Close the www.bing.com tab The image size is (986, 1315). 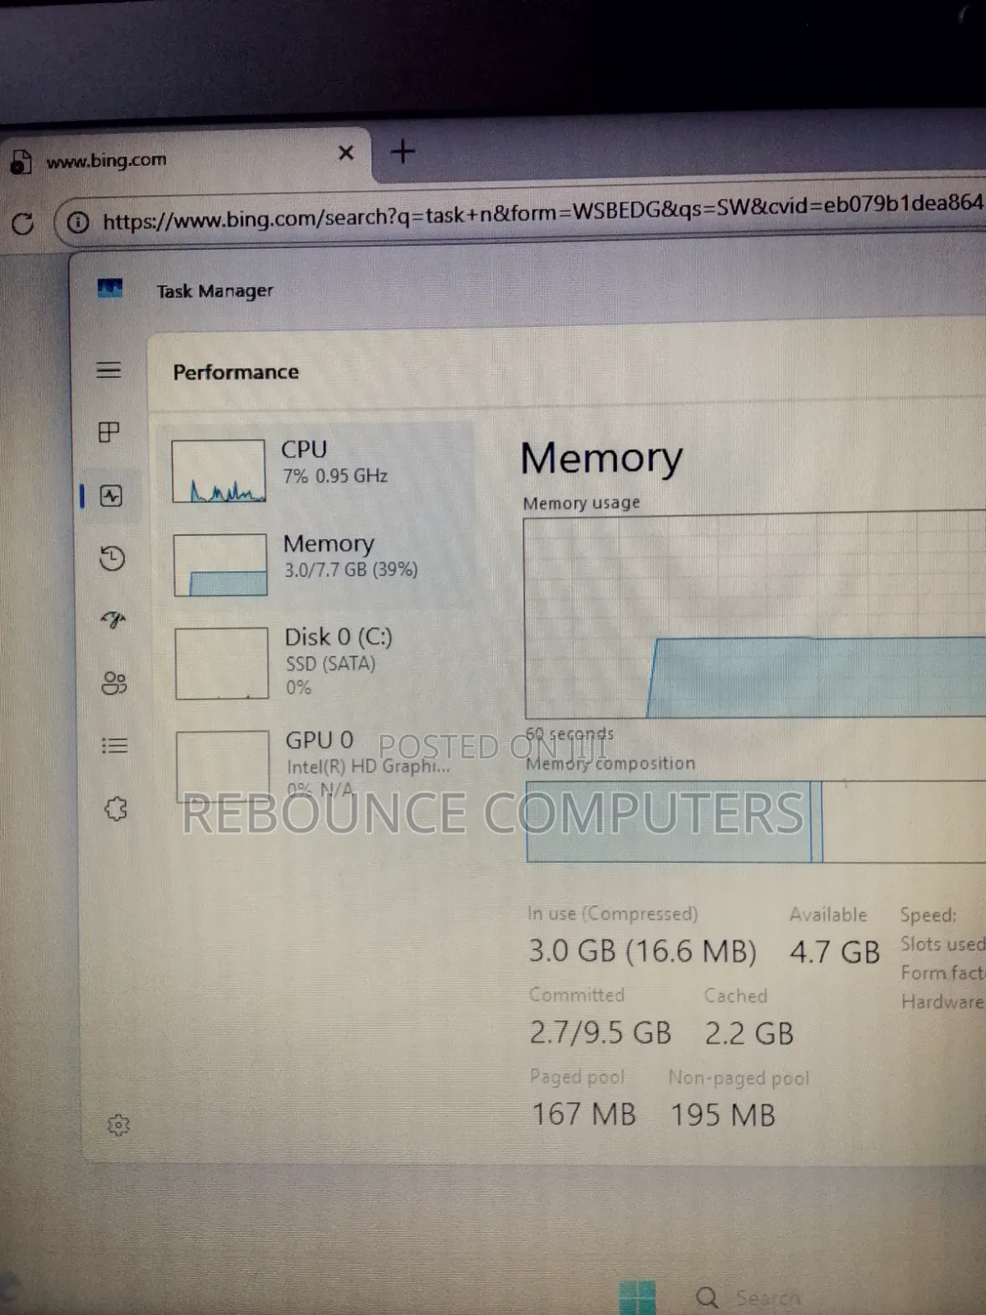tap(346, 153)
